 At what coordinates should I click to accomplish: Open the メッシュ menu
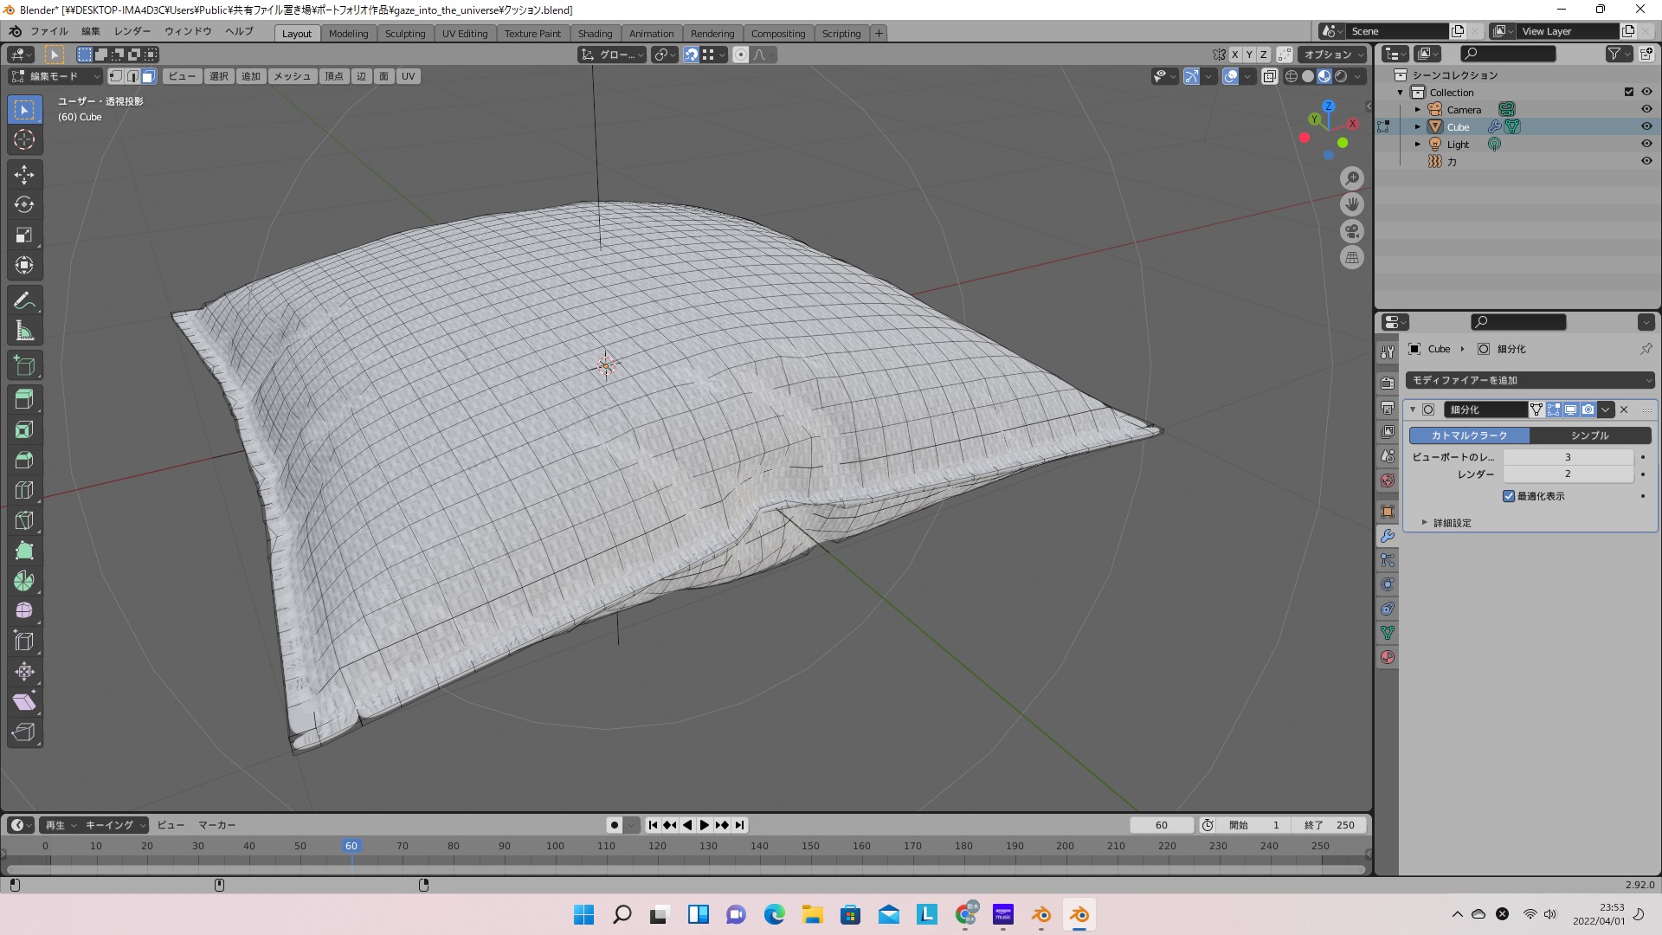[x=292, y=76]
